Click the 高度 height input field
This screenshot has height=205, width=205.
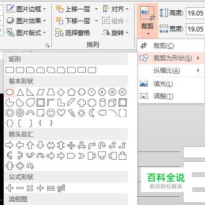(195, 13)
